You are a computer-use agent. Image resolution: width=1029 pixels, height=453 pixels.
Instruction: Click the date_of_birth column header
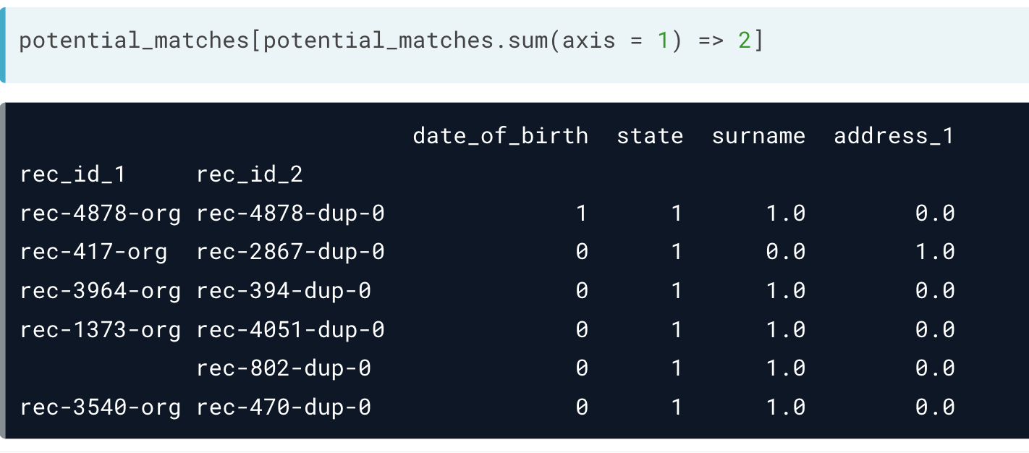(500, 136)
